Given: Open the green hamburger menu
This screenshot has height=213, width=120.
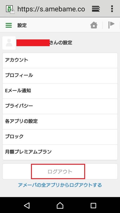Looking at the screenshot, I should (x=9, y=25).
